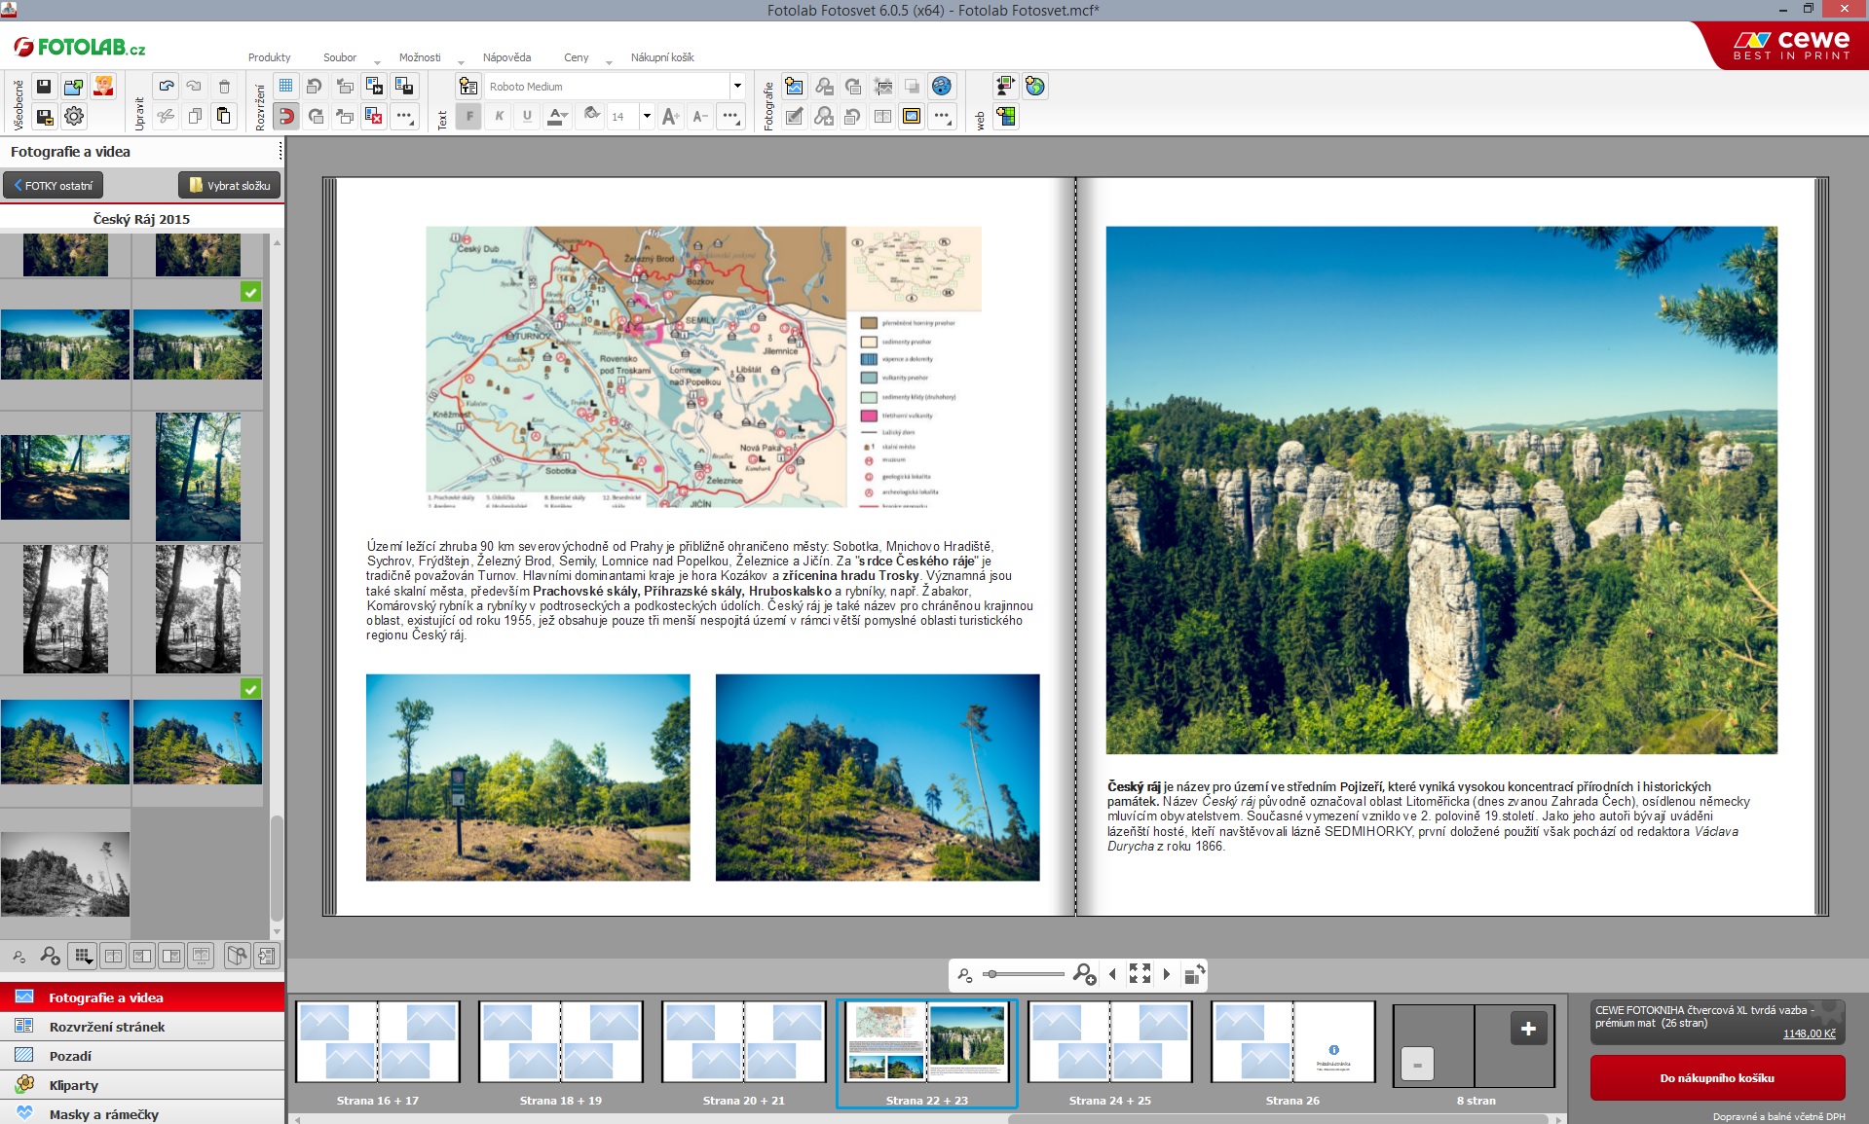
Task: Click the trash delete icon in Upravit
Action: click(x=224, y=87)
